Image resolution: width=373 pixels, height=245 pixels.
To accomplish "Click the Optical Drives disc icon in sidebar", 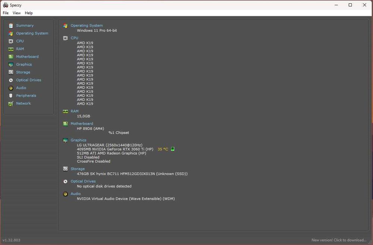I will pos(11,80).
